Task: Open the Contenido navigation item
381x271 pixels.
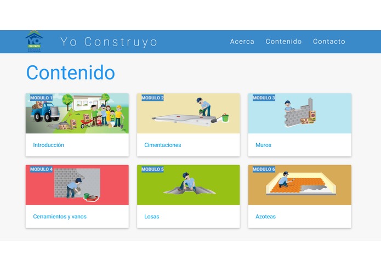Action: click(x=283, y=42)
